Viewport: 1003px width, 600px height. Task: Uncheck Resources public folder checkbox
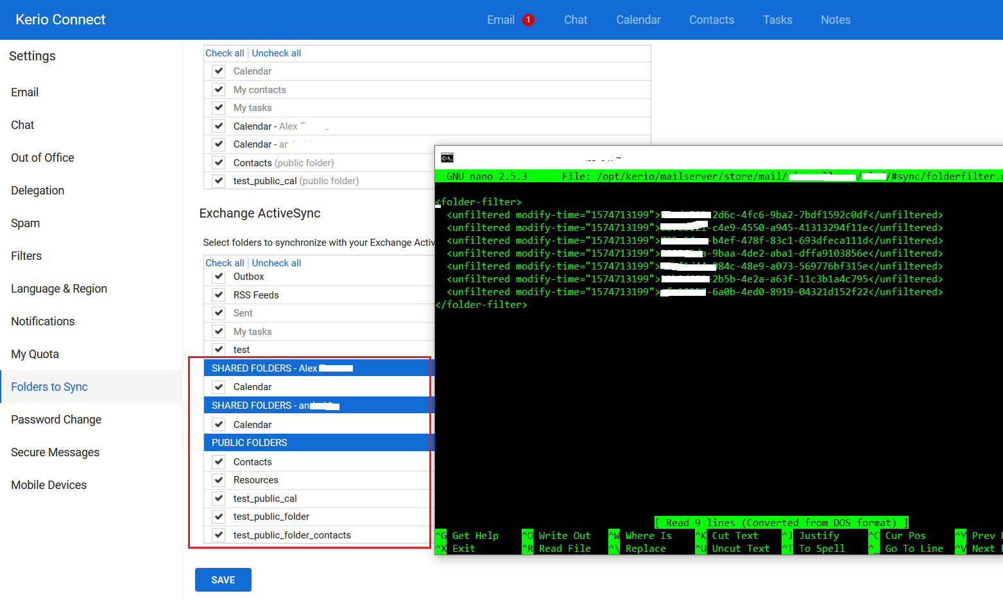click(219, 480)
